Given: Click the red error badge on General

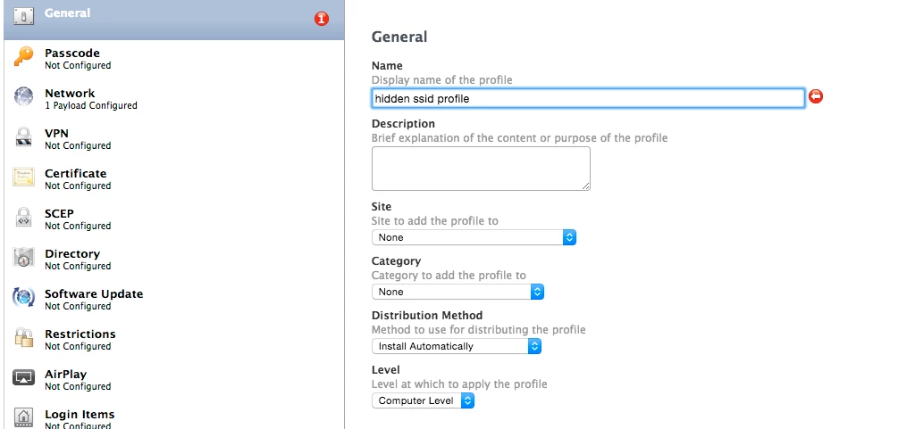Looking at the screenshot, I should (x=322, y=19).
